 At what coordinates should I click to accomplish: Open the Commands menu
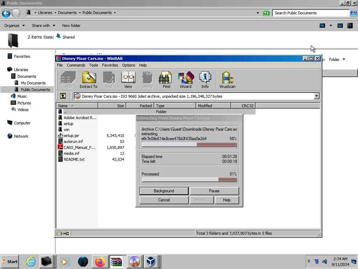[x=76, y=65]
